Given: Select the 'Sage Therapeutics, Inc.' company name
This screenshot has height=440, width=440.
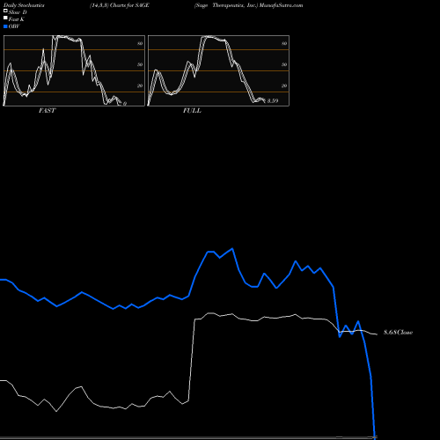Looking at the screenshot, I should (226, 5).
